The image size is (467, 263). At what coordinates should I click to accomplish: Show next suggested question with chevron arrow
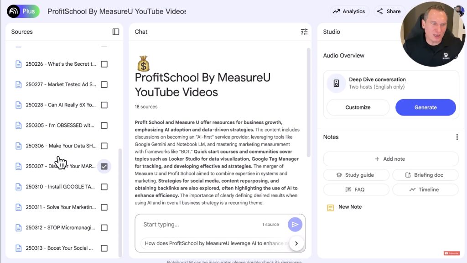tap(296, 243)
